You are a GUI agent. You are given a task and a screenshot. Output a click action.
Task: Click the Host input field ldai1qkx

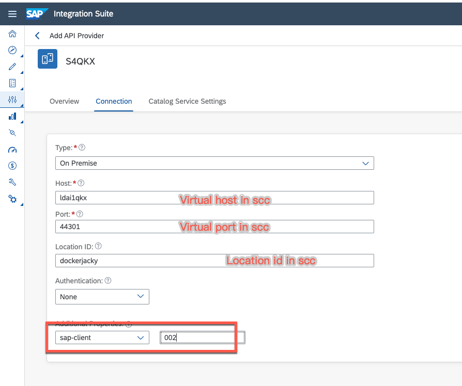tap(214, 198)
